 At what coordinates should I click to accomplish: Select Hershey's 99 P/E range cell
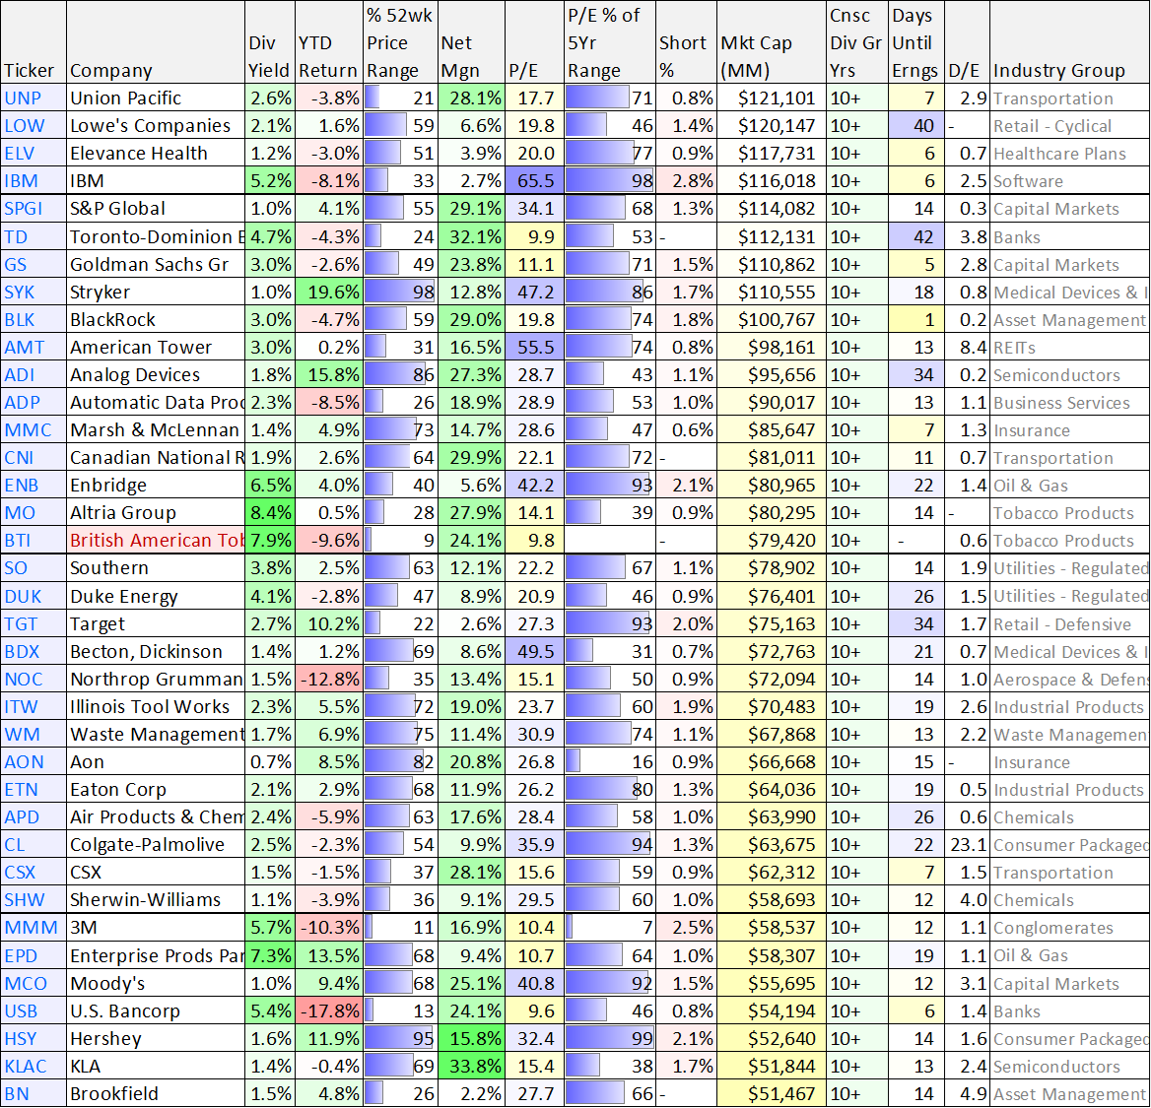[609, 1039]
